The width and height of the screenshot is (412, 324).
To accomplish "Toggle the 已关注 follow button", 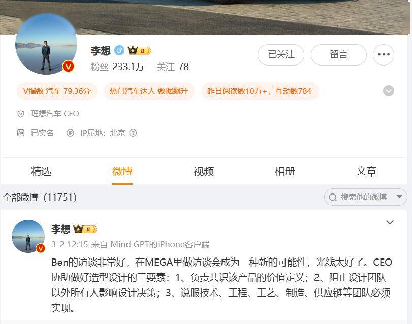I will (x=281, y=55).
